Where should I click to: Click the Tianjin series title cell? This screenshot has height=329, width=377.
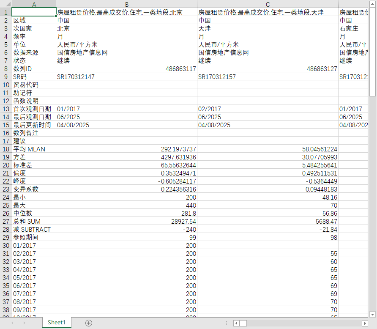pos(268,12)
